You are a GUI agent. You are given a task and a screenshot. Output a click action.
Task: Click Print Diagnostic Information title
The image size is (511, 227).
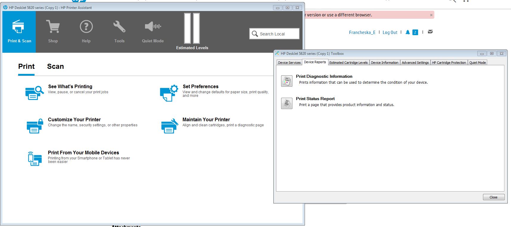pyautogui.click(x=324, y=76)
